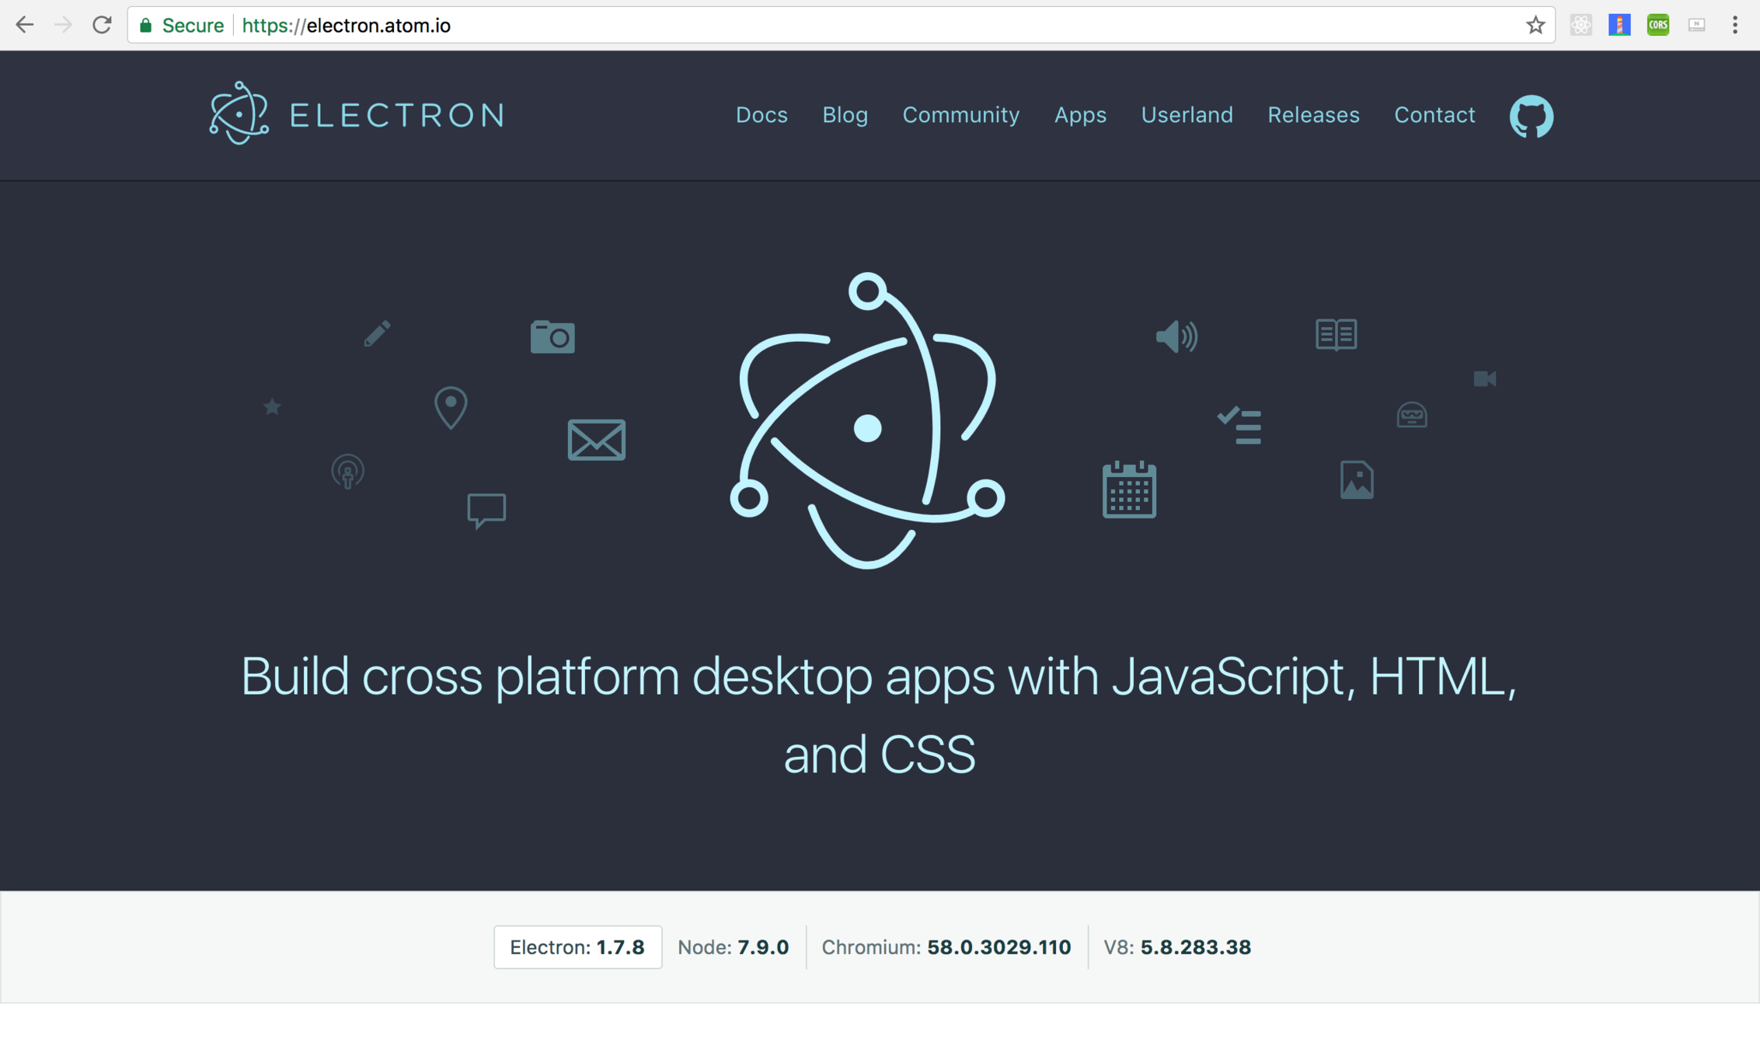Click the calendar icon in hero
1760x1049 pixels.
pos(1129,490)
